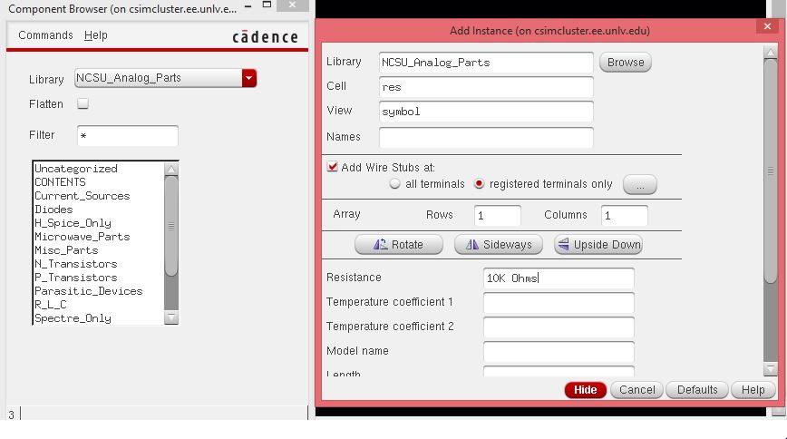This screenshot has height=439, width=787.
Task: Click category list scroll down arrow
Action: click(171, 317)
